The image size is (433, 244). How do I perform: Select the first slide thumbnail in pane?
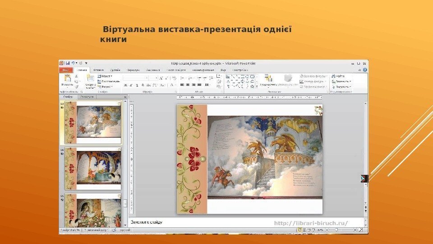pyautogui.click(x=93, y=122)
